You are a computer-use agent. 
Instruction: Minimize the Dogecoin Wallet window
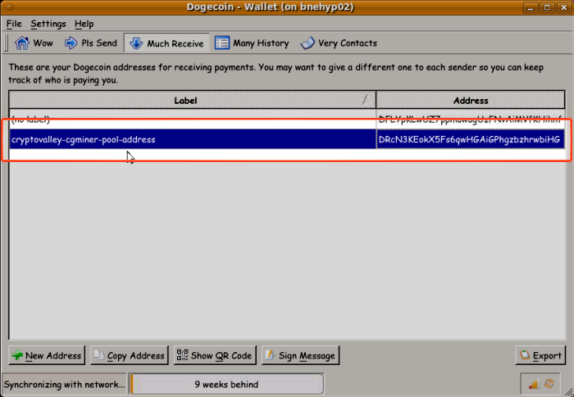530,7
